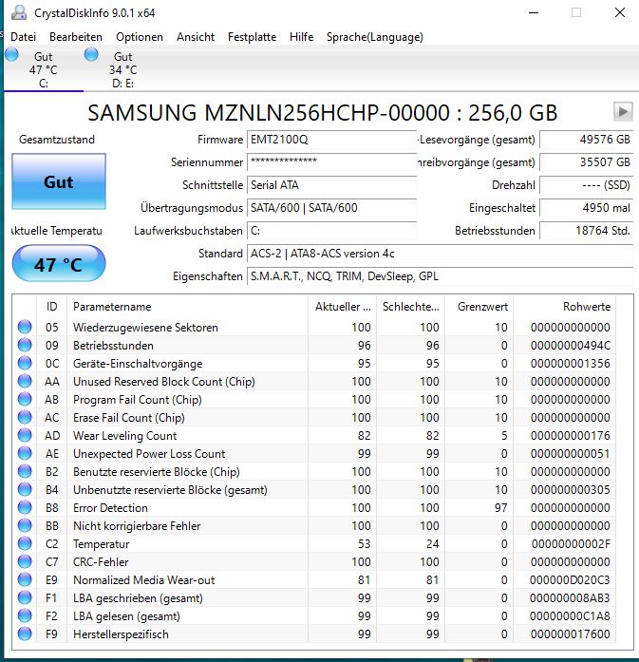Click status orb for Wear Leveling Count
Screen dimensions: 639x662
coord(25,435)
